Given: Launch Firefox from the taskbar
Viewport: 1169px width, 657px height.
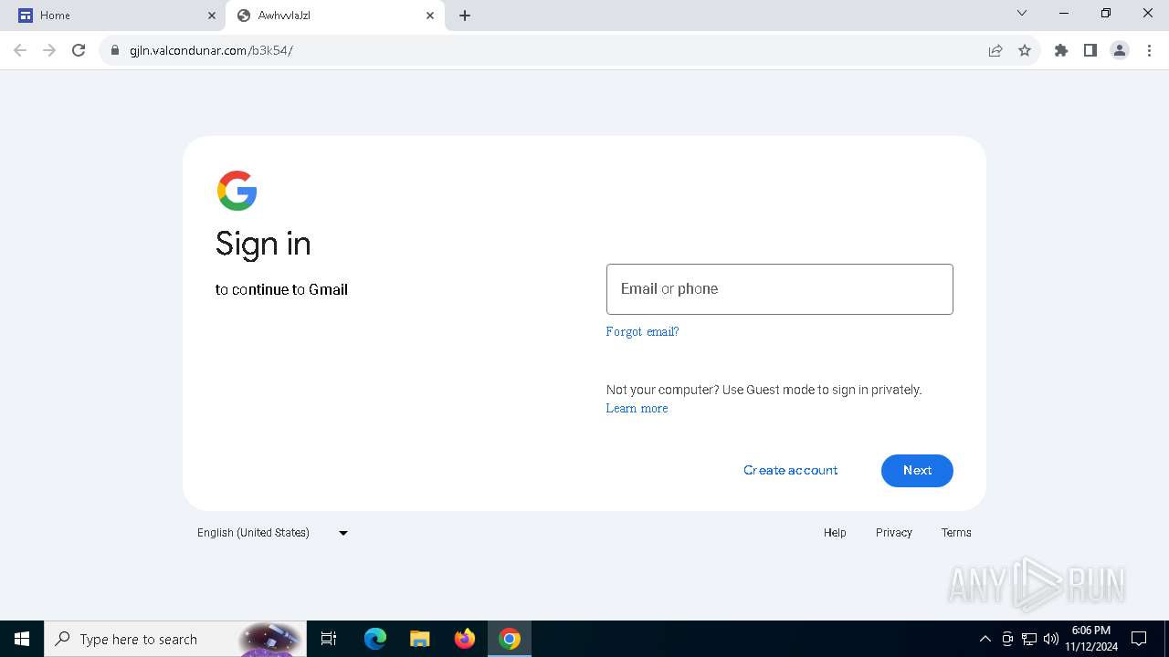Looking at the screenshot, I should 465,639.
